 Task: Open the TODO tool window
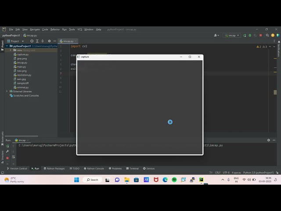click(x=75, y=168)
